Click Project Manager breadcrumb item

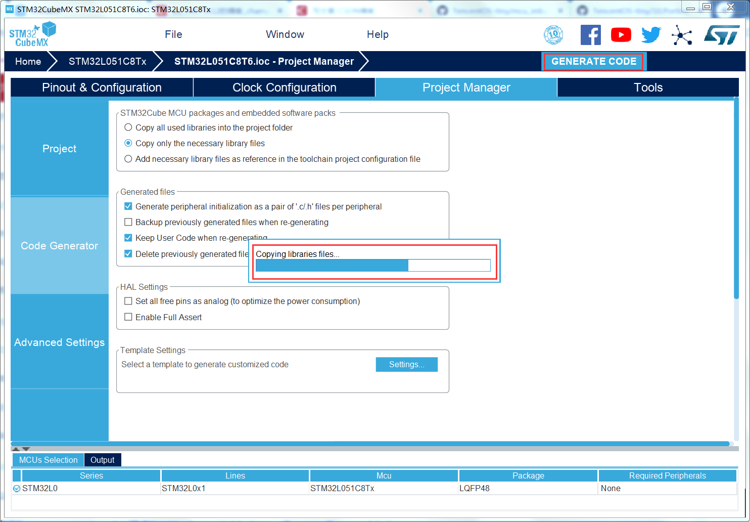point(264,61)
